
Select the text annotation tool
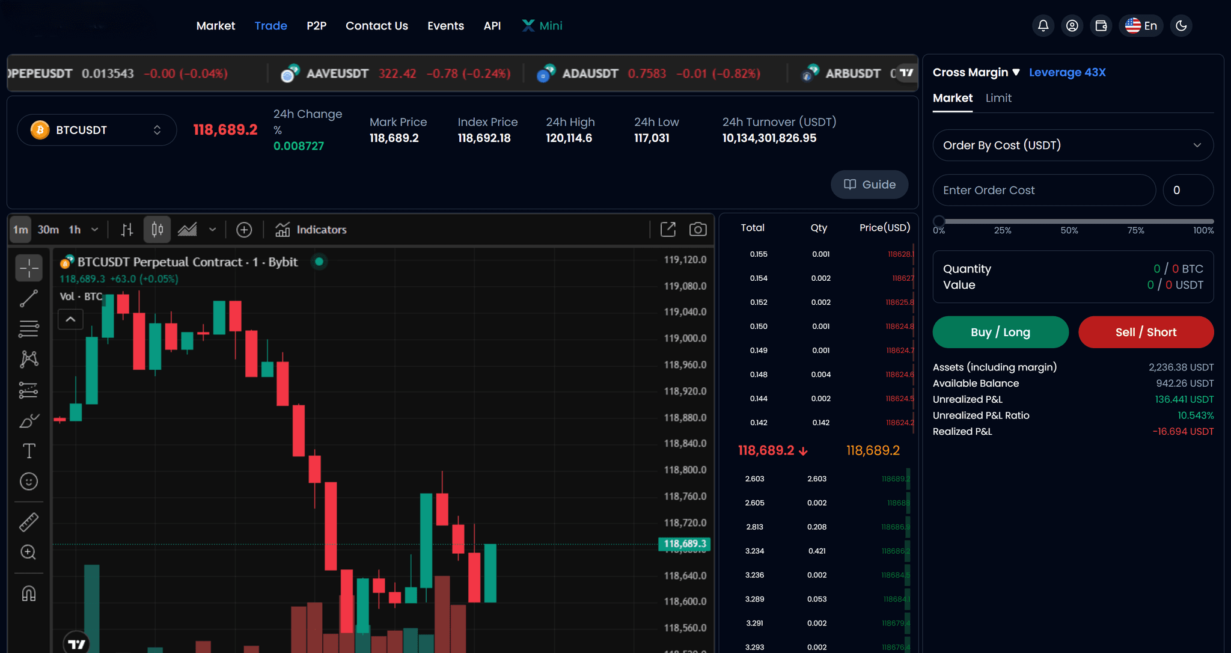pyautogui.click(x=29, y=451)
